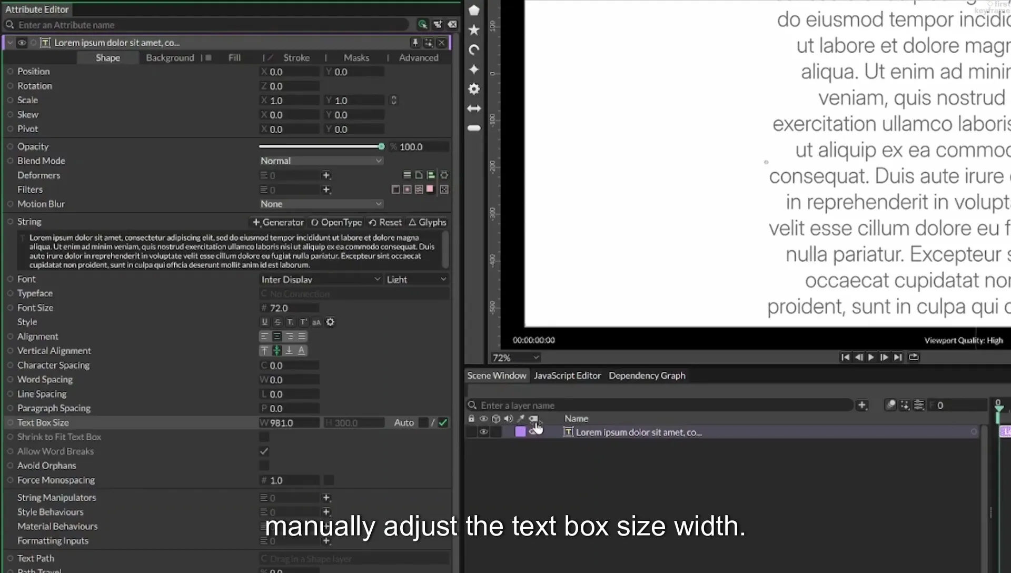Open the Inter Display font dropdown
Screen dimensions: 1011x573
(x=321, y=280)
